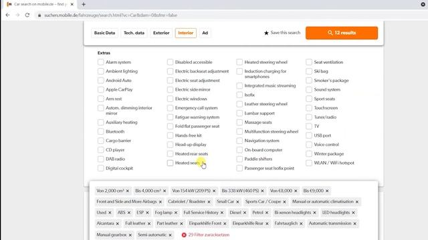Remove the Part leather filter chip
Image resolution: width=428 pixels, height=240 pixels.
[181, 224]
